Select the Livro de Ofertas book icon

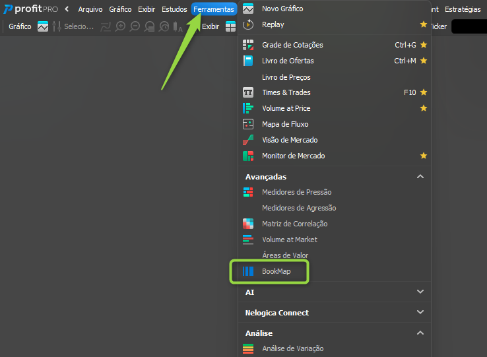point(248,61)
